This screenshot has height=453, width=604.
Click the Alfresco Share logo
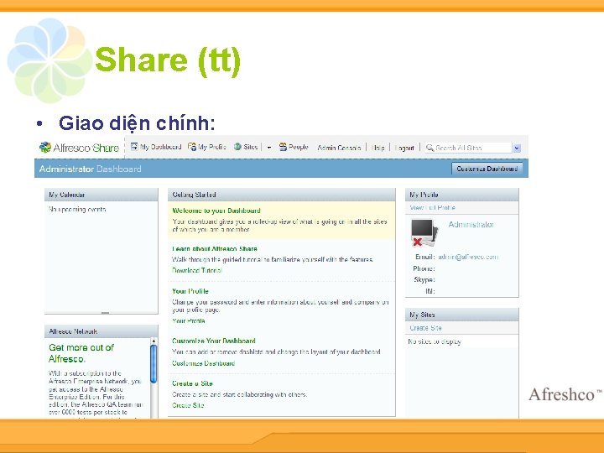coord(80,148)
